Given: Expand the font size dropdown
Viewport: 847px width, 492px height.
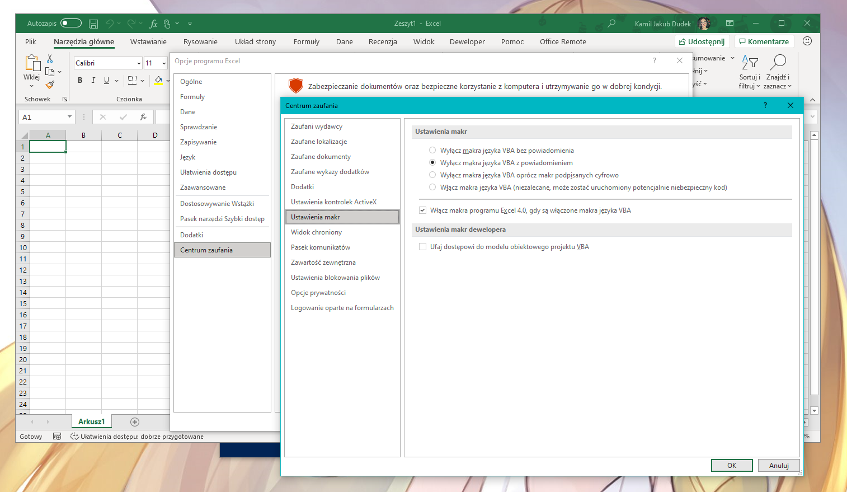Looking at the screenshot, I should pos(164,63).
